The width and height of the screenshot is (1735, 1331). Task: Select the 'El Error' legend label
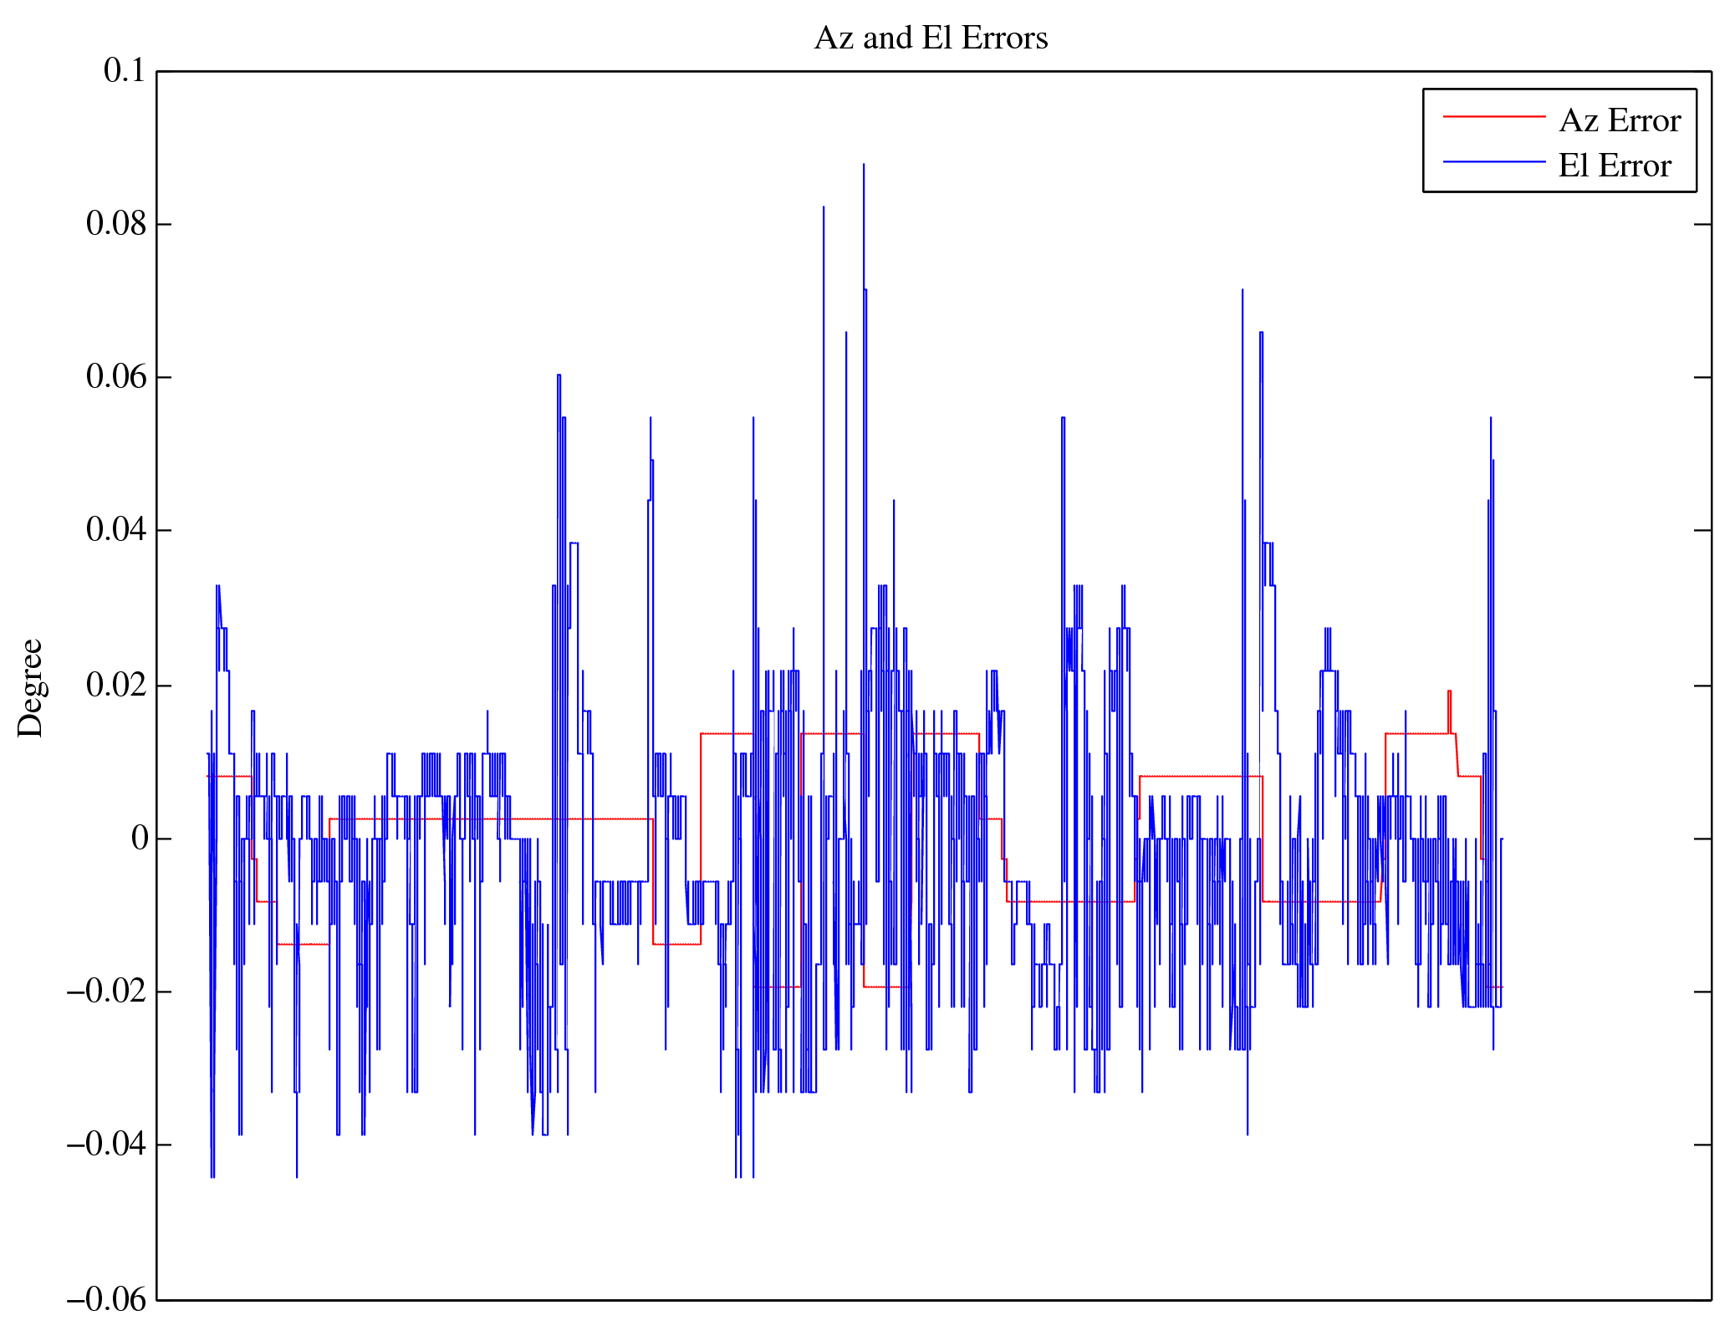pos(1614,166)
